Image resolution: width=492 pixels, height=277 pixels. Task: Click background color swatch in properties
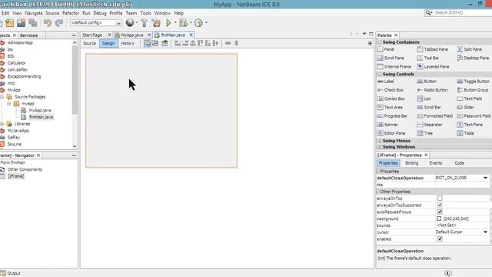coord(439,219)
